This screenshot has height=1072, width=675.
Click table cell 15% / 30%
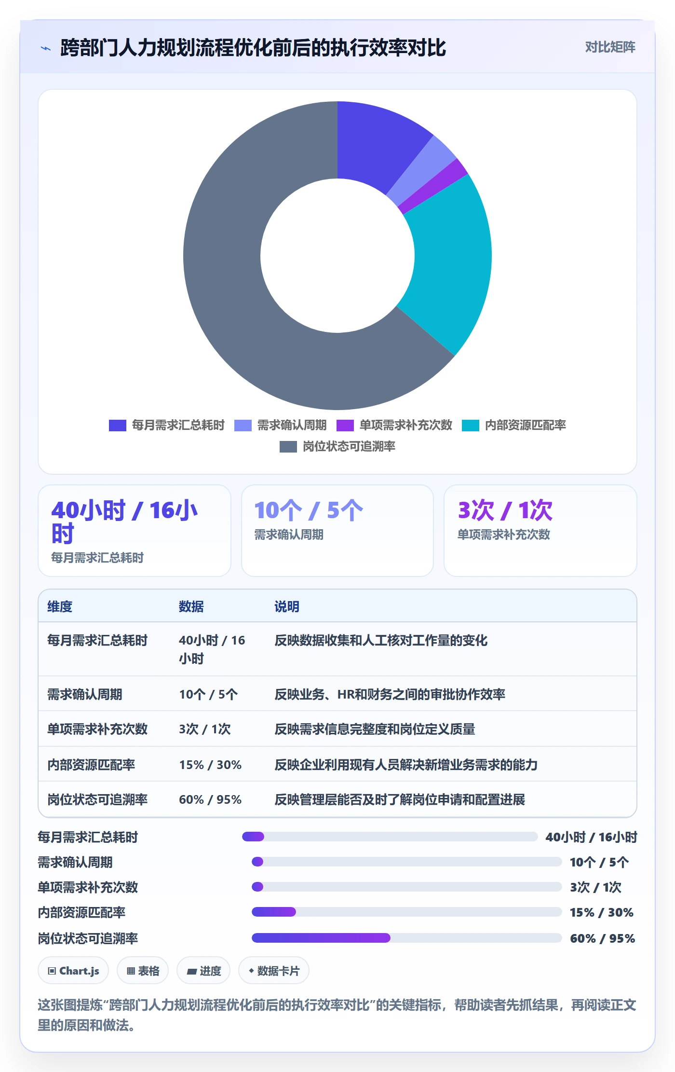pos(210,765)
